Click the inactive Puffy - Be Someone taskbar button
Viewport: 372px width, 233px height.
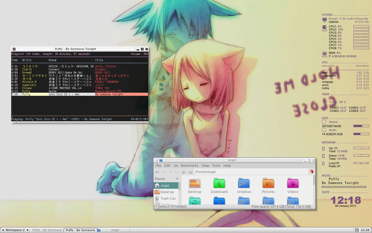[47, 230]
